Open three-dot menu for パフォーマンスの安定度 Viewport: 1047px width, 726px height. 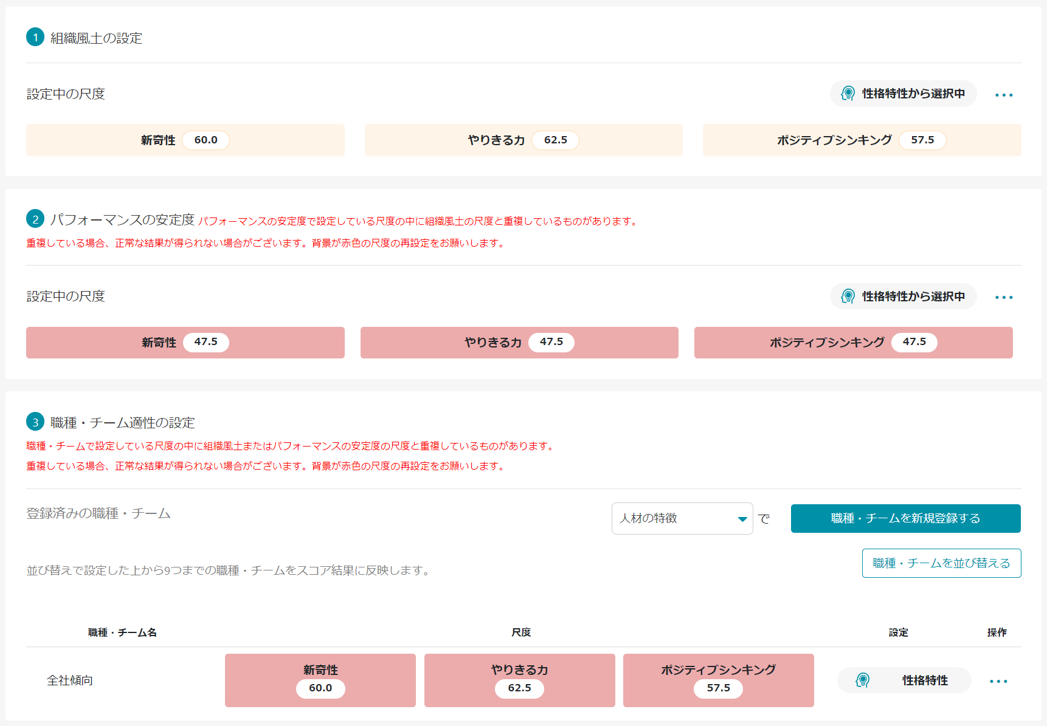coord(1003,298)
